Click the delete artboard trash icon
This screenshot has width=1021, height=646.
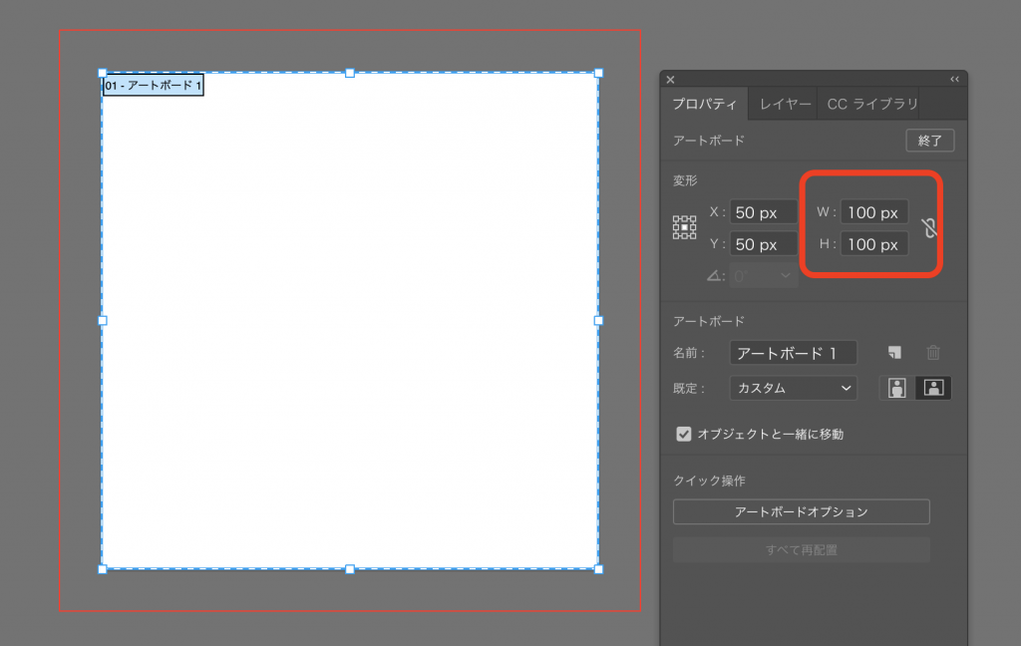[x=933, y=353]
